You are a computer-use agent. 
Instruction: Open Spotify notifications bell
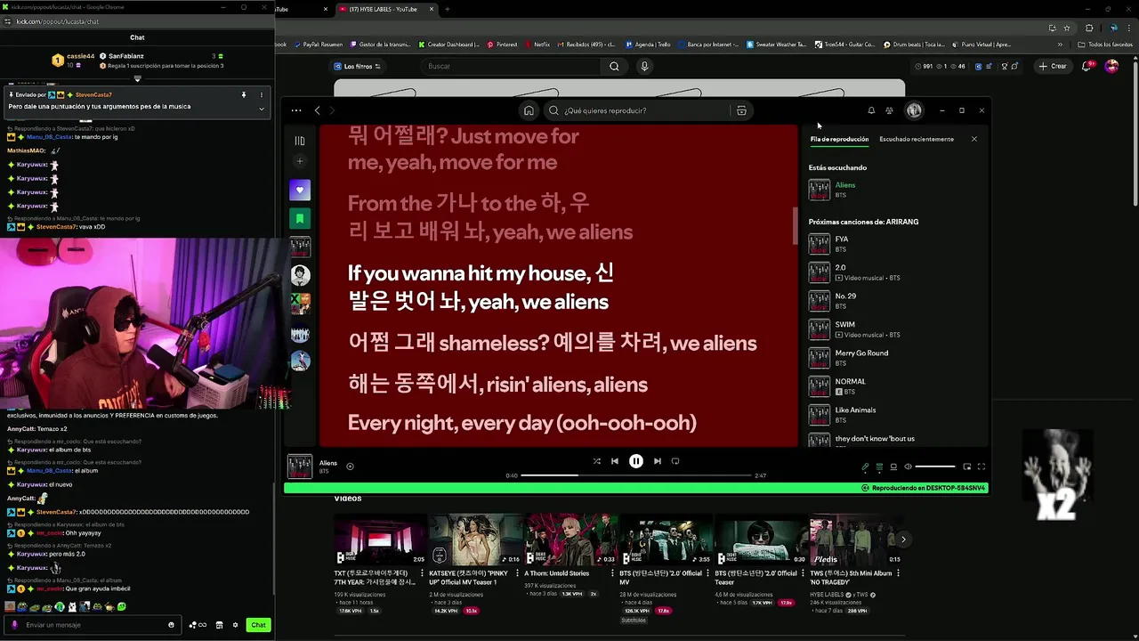pyautogui.click(x=871, y=110)
